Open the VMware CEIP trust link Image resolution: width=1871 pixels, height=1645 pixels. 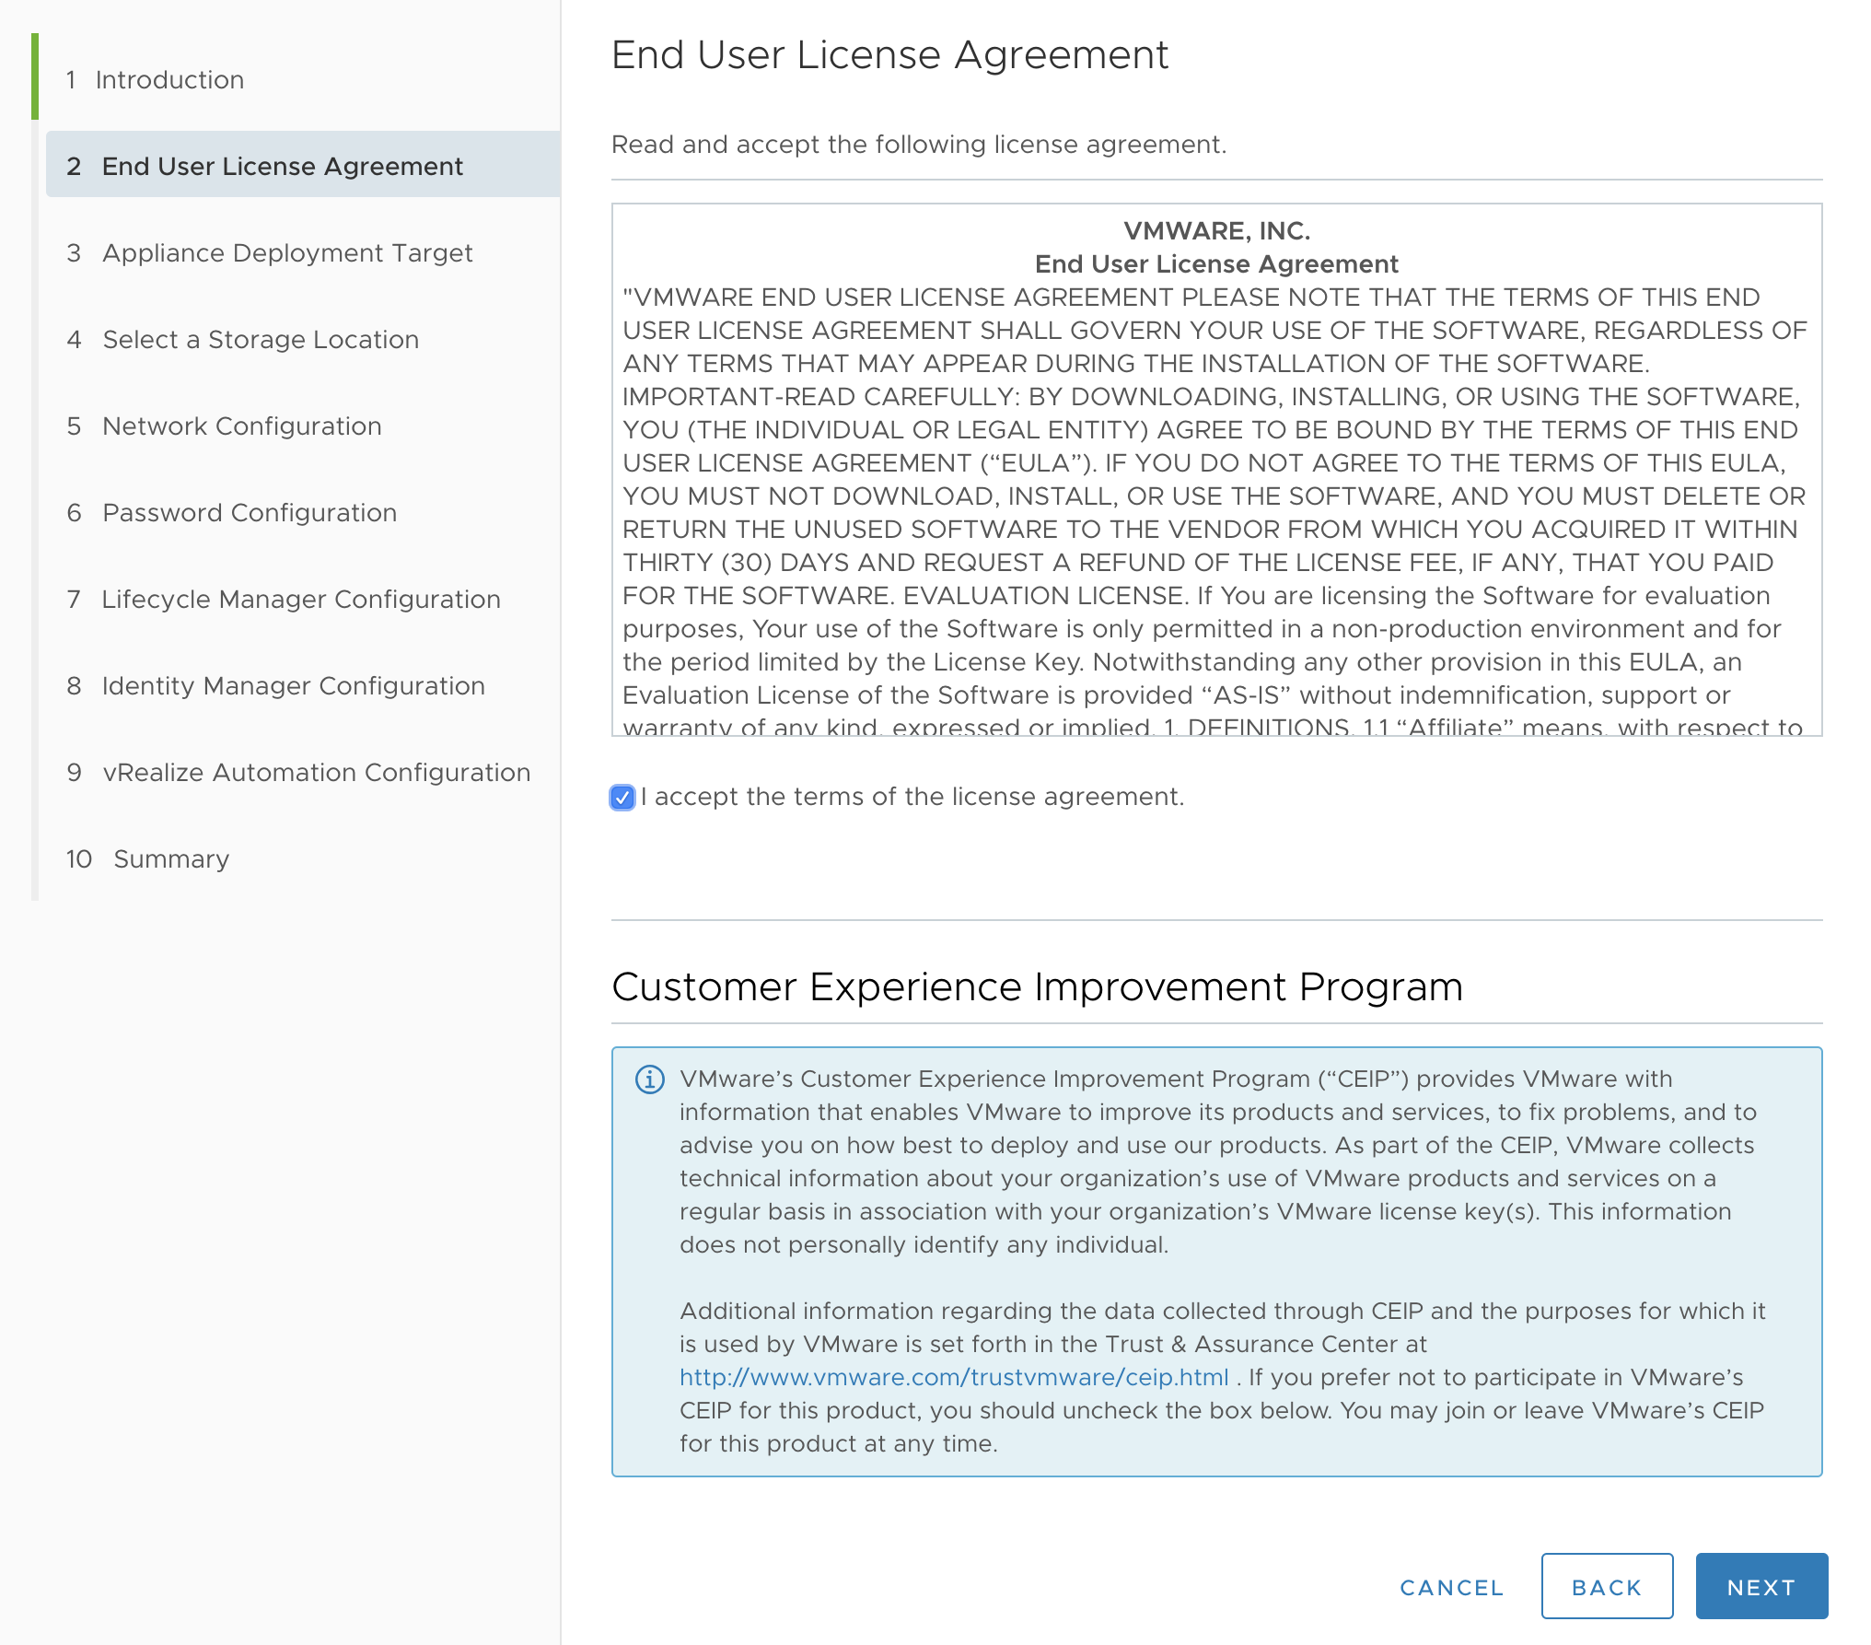(x=954, y=1377)
